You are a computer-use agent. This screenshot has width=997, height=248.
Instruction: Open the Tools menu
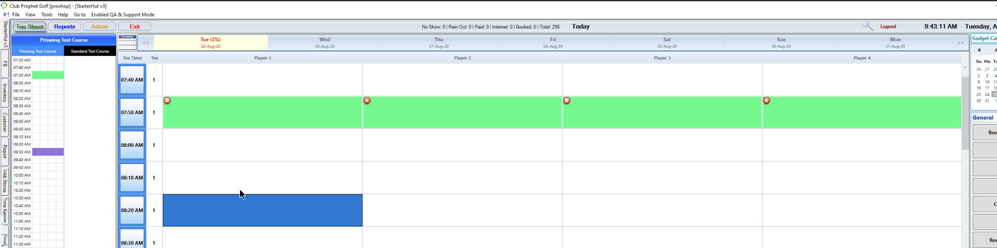(x=47, y=15)
